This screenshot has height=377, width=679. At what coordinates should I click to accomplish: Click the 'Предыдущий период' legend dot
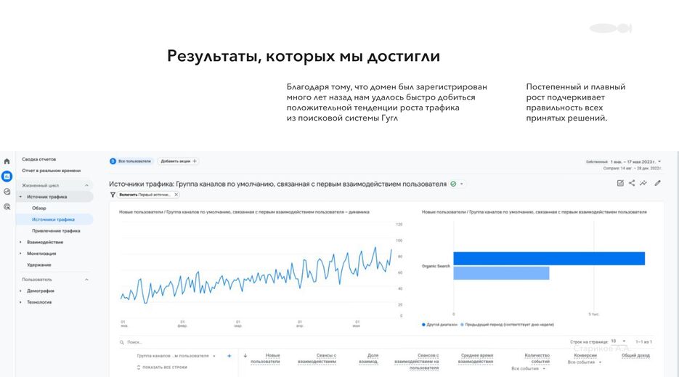(x=462, y=325)
